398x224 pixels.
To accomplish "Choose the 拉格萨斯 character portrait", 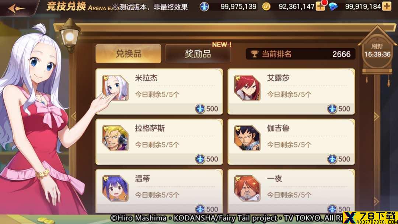I will tap(115, 138).
